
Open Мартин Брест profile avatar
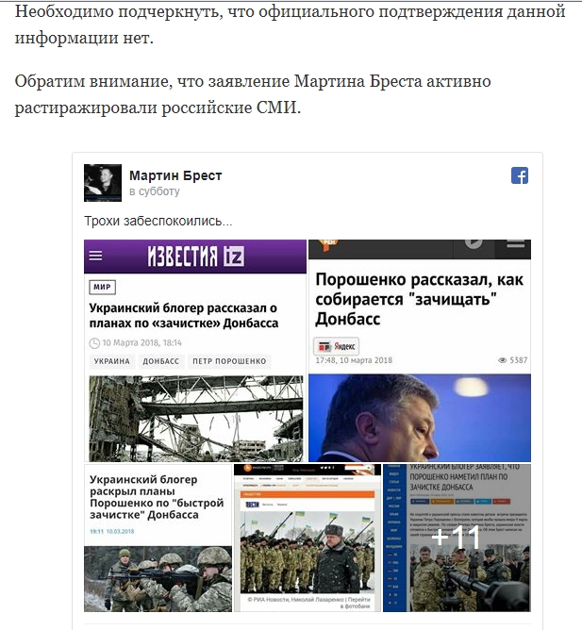[x=103, y=183]
